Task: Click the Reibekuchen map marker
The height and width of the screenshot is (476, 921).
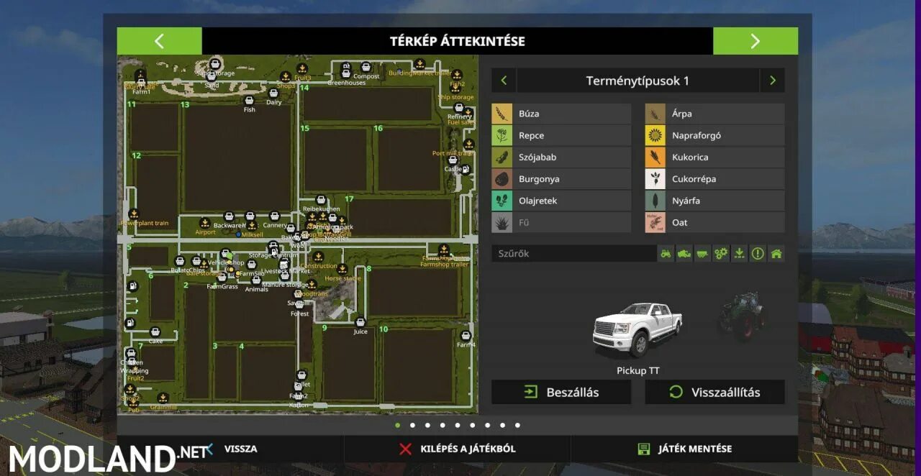Action: pos(321,201)
